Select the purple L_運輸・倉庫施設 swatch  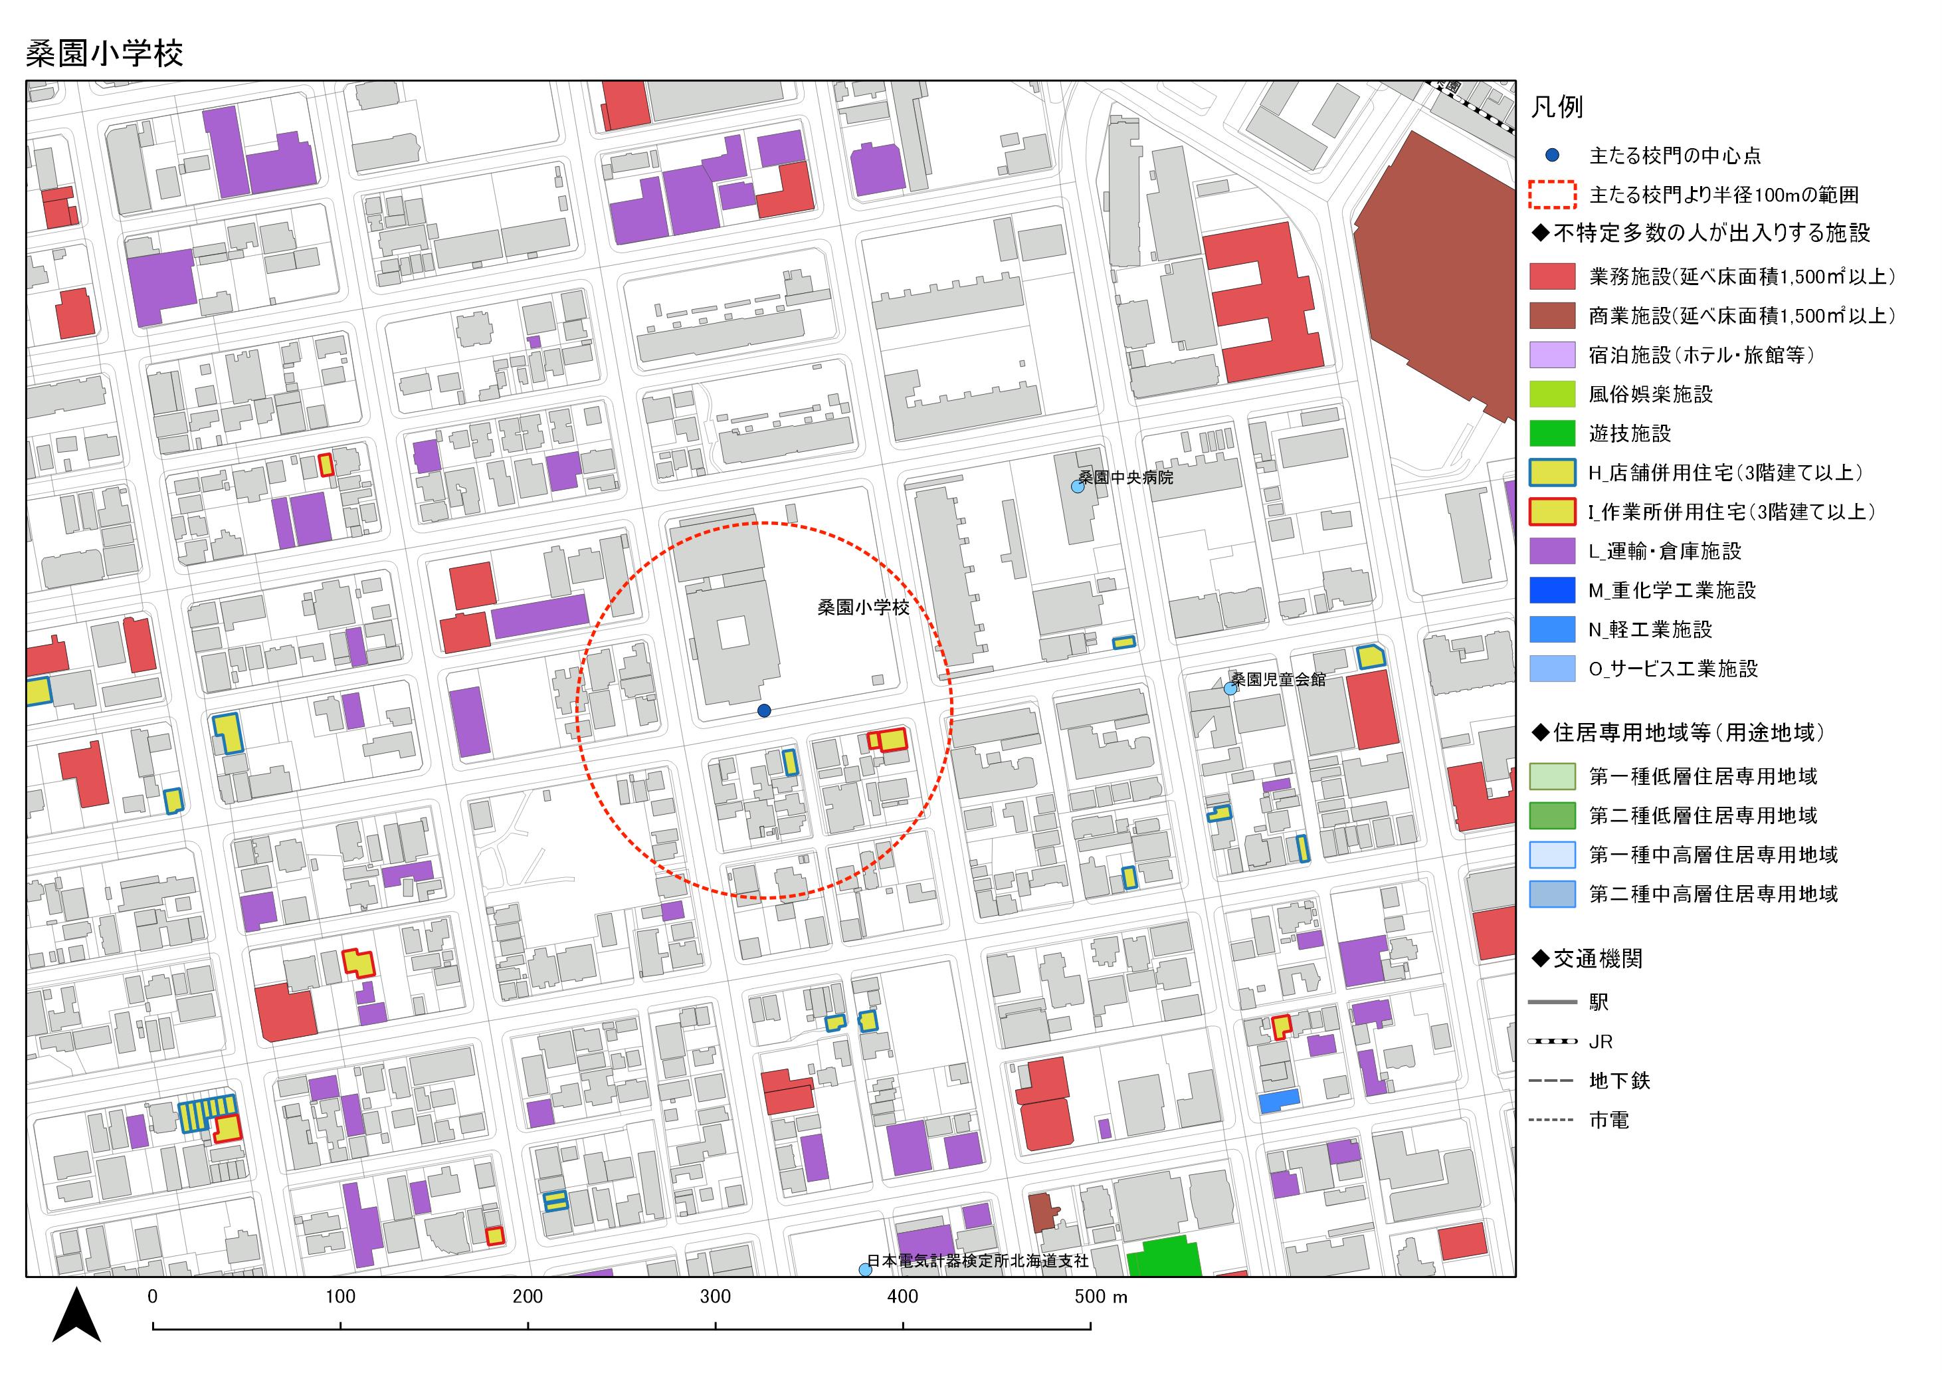click(x=1552, y=551)
